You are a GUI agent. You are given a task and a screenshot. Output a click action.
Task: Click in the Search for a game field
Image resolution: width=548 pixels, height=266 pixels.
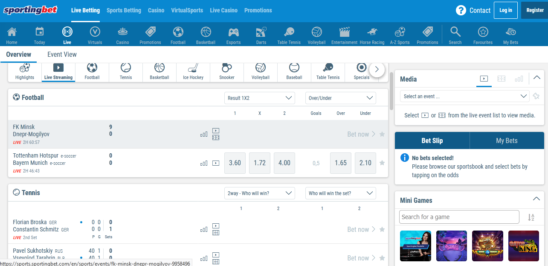pos(459,217)
